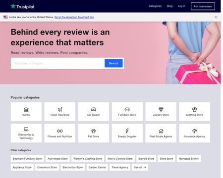Open the Mortgage Broker category
Viewport: 223px width, 178px height.
pos(189,159)
